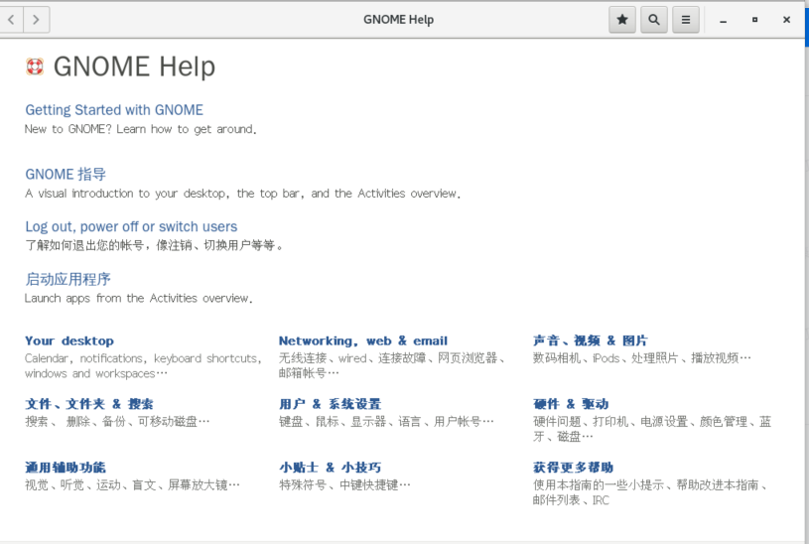Open the hamburger menu button
809x544 pixels.
point(685,19)
